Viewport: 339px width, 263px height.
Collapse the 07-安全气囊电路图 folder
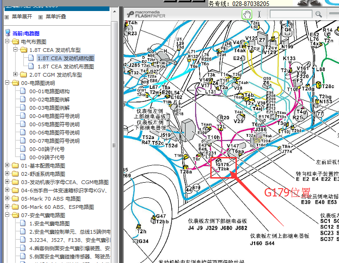(7, 215)
